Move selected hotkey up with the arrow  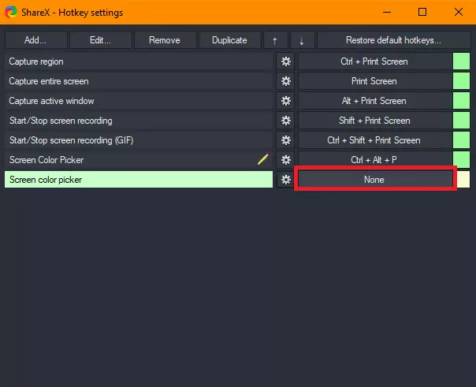pos(274,40)
